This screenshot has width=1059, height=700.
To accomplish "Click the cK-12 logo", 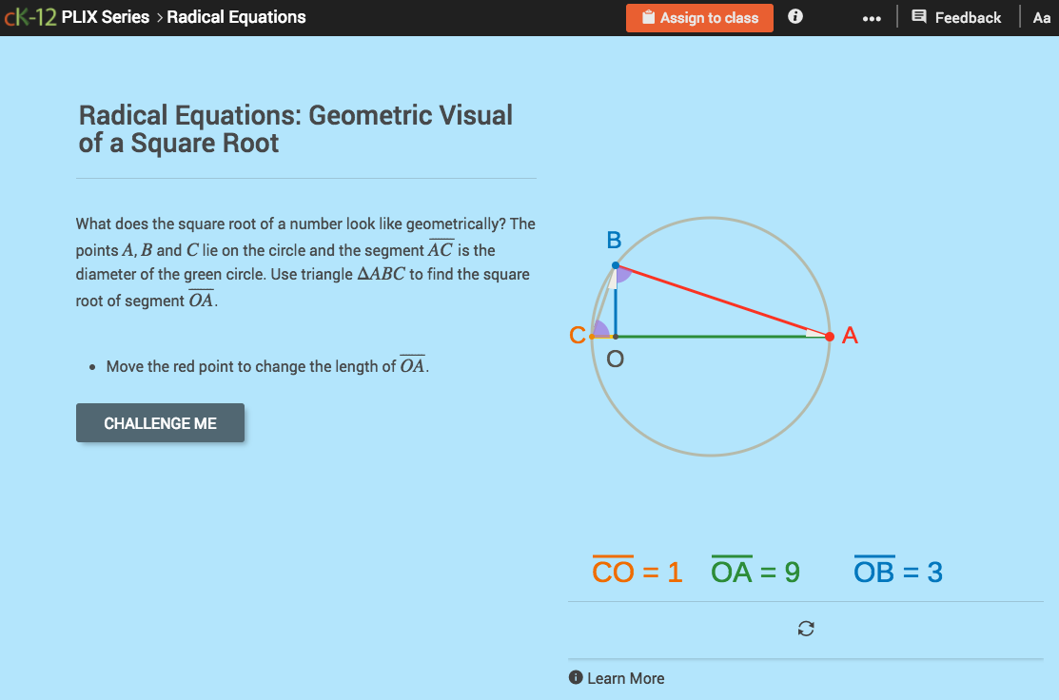I will pyautogui.click(x=29, y=16).
